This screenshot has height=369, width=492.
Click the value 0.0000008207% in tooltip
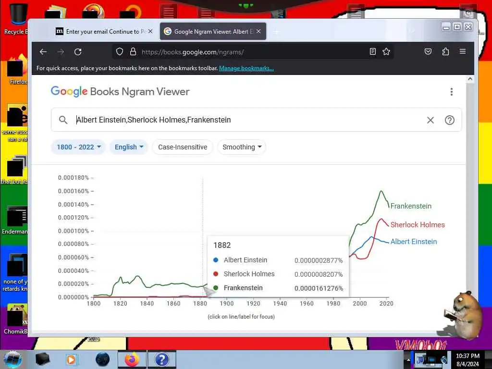click(x=319, y=274)
